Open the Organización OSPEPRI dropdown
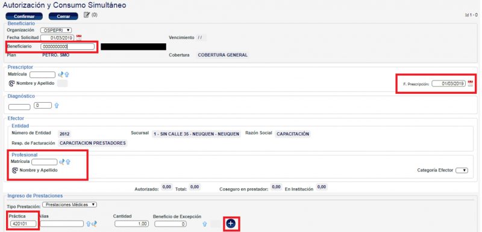The image size is (482, 232). [x=56, y=30]
